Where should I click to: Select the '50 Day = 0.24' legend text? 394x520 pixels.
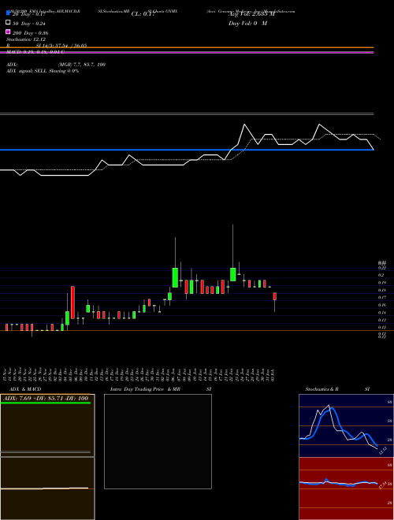[x=29, y=24]
